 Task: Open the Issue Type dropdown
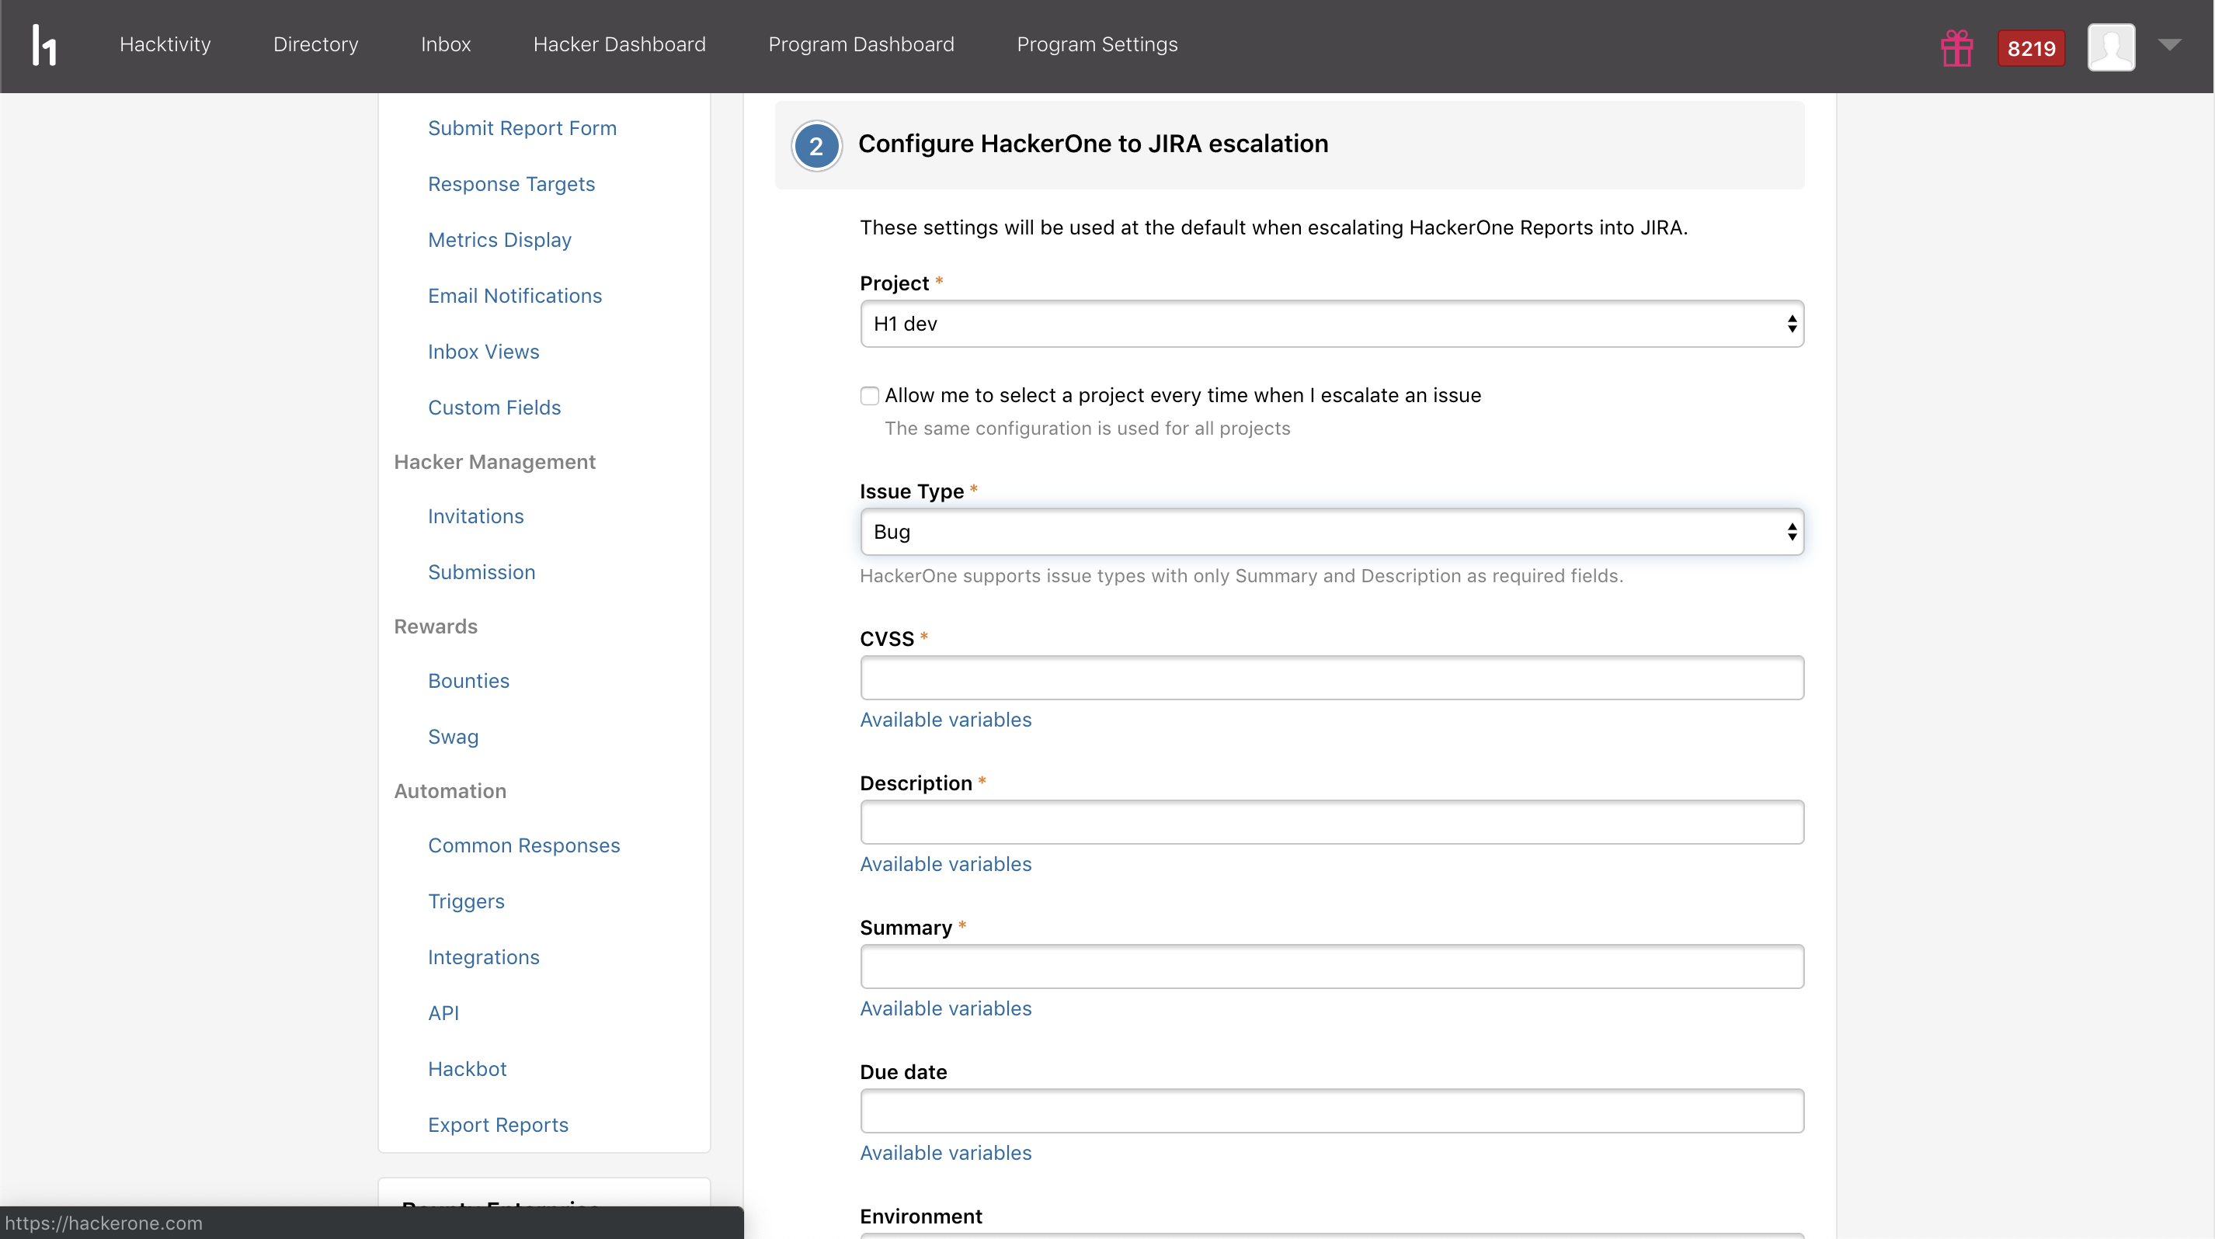coord(1331,532)
